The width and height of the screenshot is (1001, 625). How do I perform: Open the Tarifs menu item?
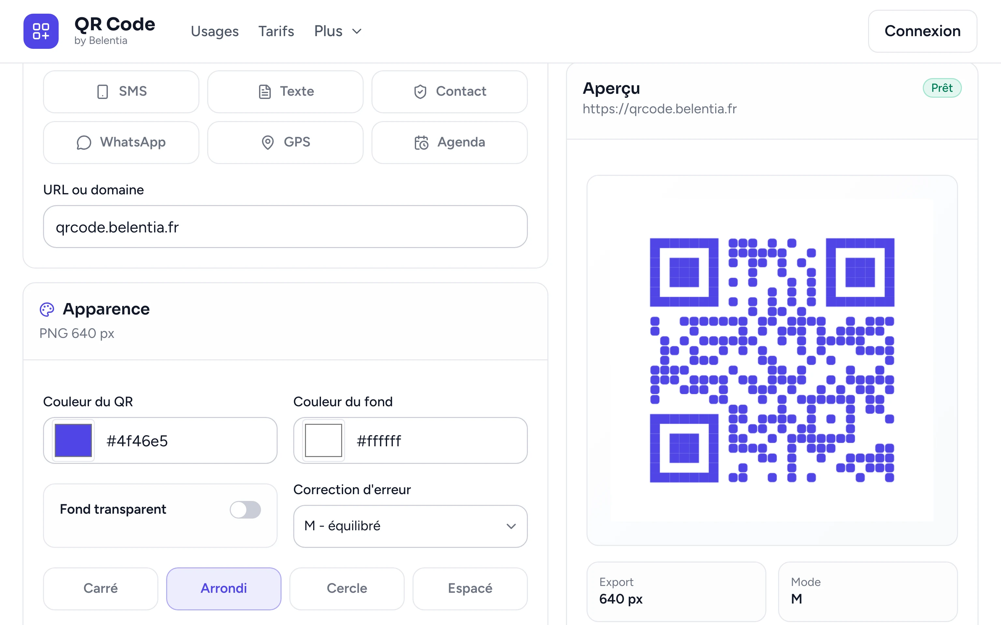pyautogui.click(x=276, y=32)
